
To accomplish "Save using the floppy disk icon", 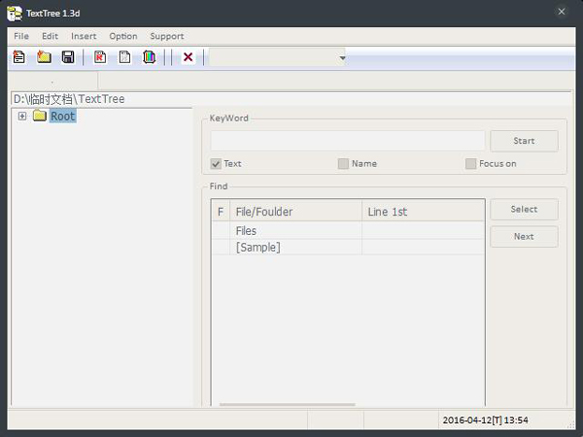I will (68, 57).
